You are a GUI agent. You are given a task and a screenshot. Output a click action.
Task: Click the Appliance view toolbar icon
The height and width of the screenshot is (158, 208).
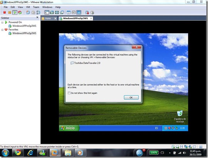[x=74, y=13]
